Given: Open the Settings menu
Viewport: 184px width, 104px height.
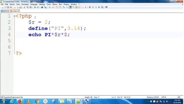Looking at the screenshot, I should click(42, 4).
